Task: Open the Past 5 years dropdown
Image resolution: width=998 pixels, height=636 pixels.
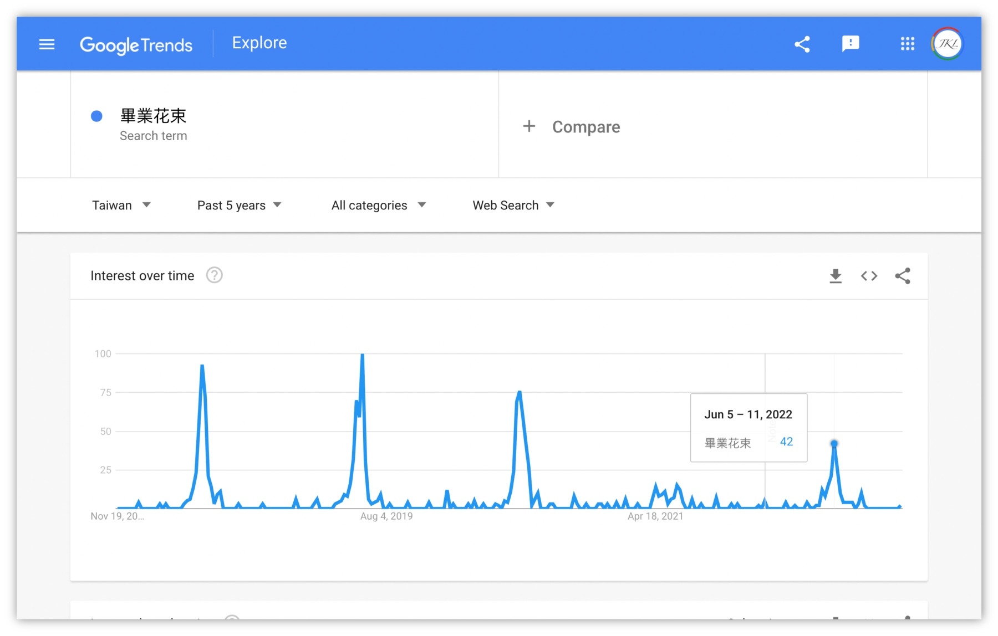Action: point(239,206)
